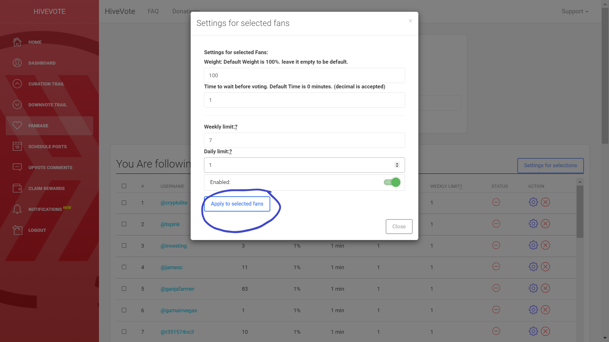Screen dimensions: 609x342
Task: Check the checkbox for @r351574nc3 row
Action: click(124, 332)
